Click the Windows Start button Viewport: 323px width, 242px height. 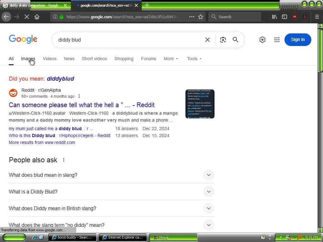pos(15,238)
